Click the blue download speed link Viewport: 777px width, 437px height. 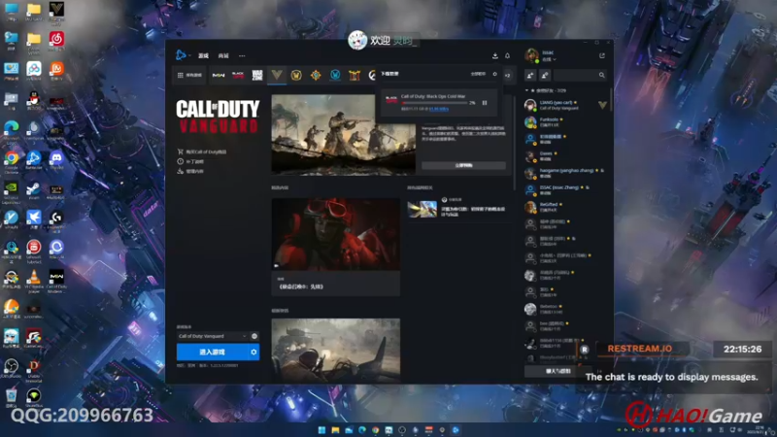(x=439, y=109)
